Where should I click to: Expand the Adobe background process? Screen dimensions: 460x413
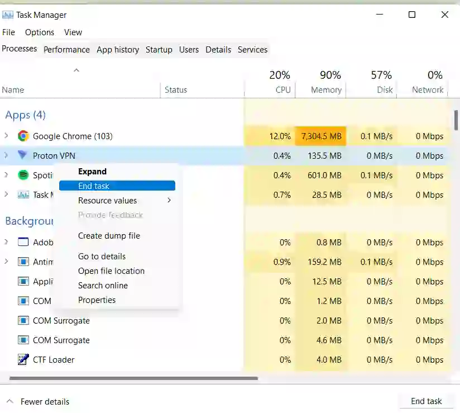coord(6,242)
